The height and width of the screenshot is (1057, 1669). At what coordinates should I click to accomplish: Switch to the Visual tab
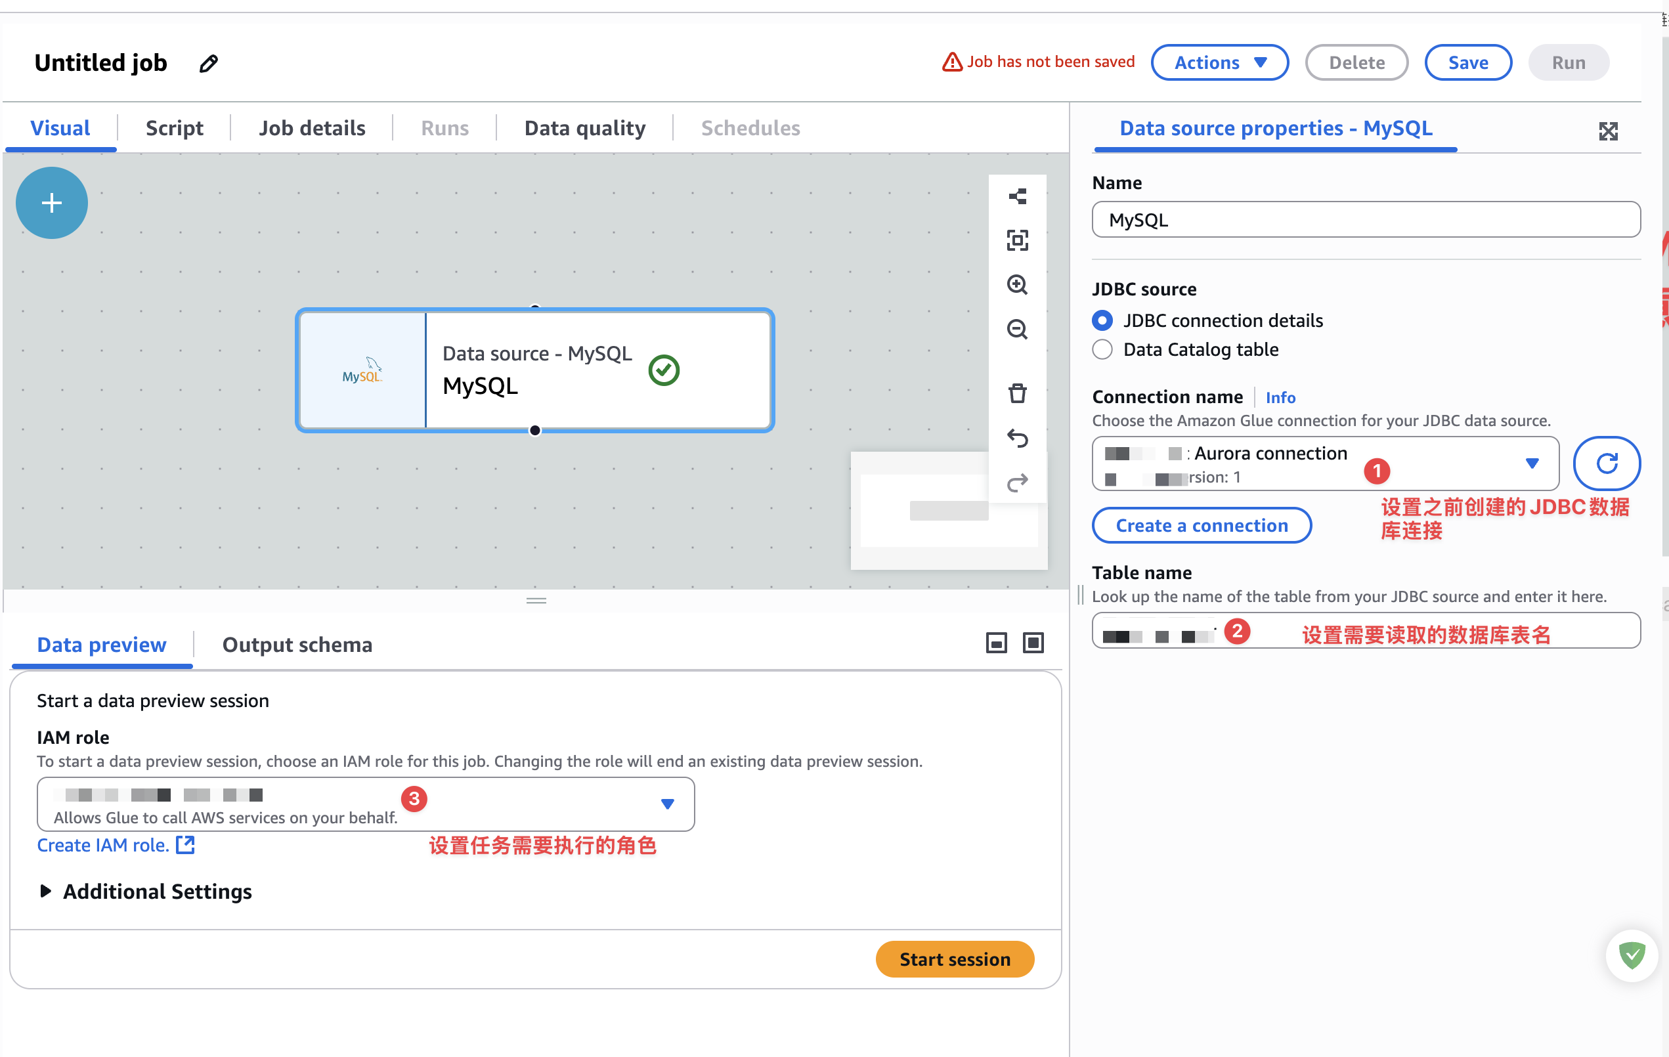pos(60,128)
